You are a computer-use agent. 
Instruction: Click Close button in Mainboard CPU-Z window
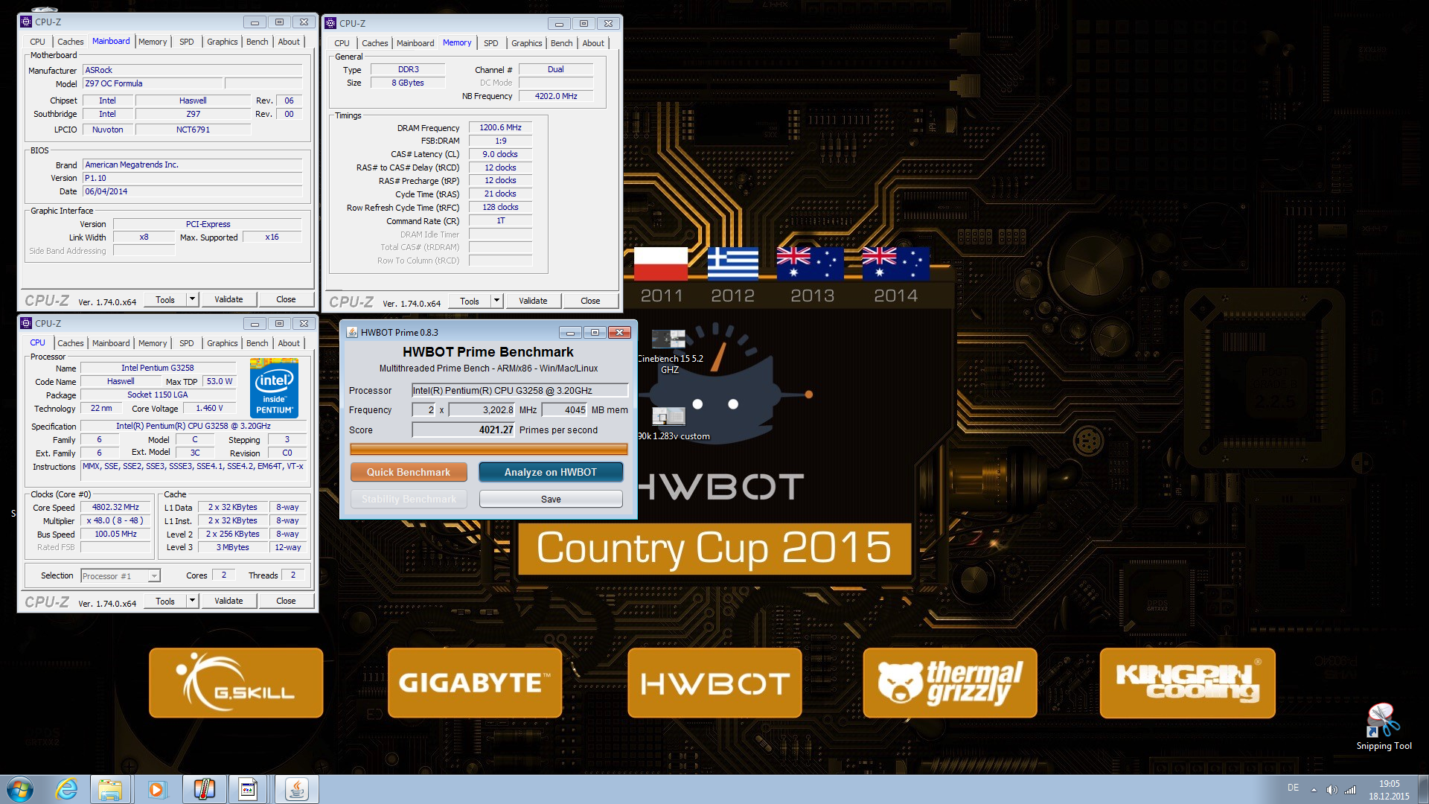[x=286, y=299]
